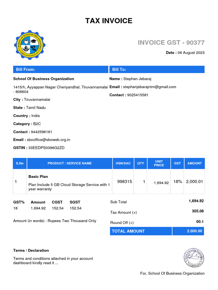Image resolution: width=218 pixels, height=290 pixels.
Task: Click 'Category : B2C' line
Action: 27,124
